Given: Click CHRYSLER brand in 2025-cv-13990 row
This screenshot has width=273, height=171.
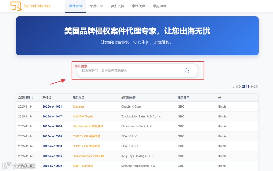Looking at the screenshot, I should (86, 146).
